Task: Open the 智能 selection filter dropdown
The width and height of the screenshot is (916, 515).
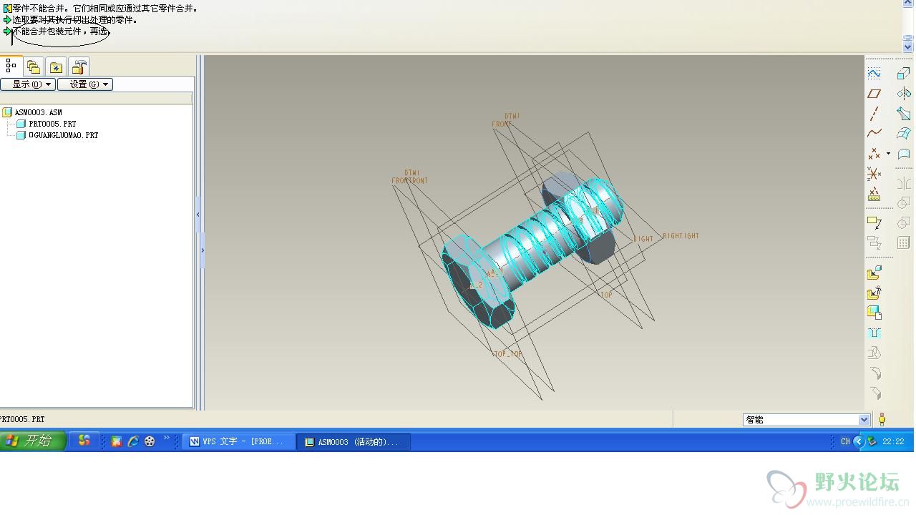Action: pos(807,420)
